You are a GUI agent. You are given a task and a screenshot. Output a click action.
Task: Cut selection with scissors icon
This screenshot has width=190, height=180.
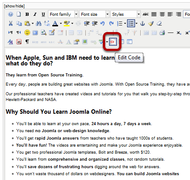coord(11,23)
